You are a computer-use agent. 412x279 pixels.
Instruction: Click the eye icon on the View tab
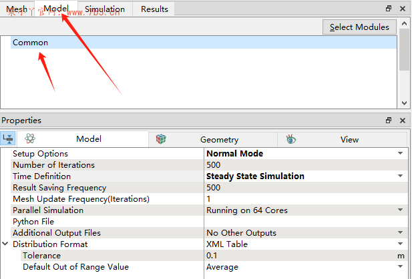pyautogui.click(x=290, y=139)
